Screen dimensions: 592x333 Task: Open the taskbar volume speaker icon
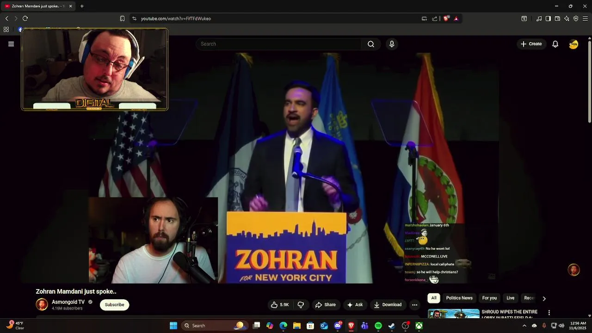click(x=561, y=326)
